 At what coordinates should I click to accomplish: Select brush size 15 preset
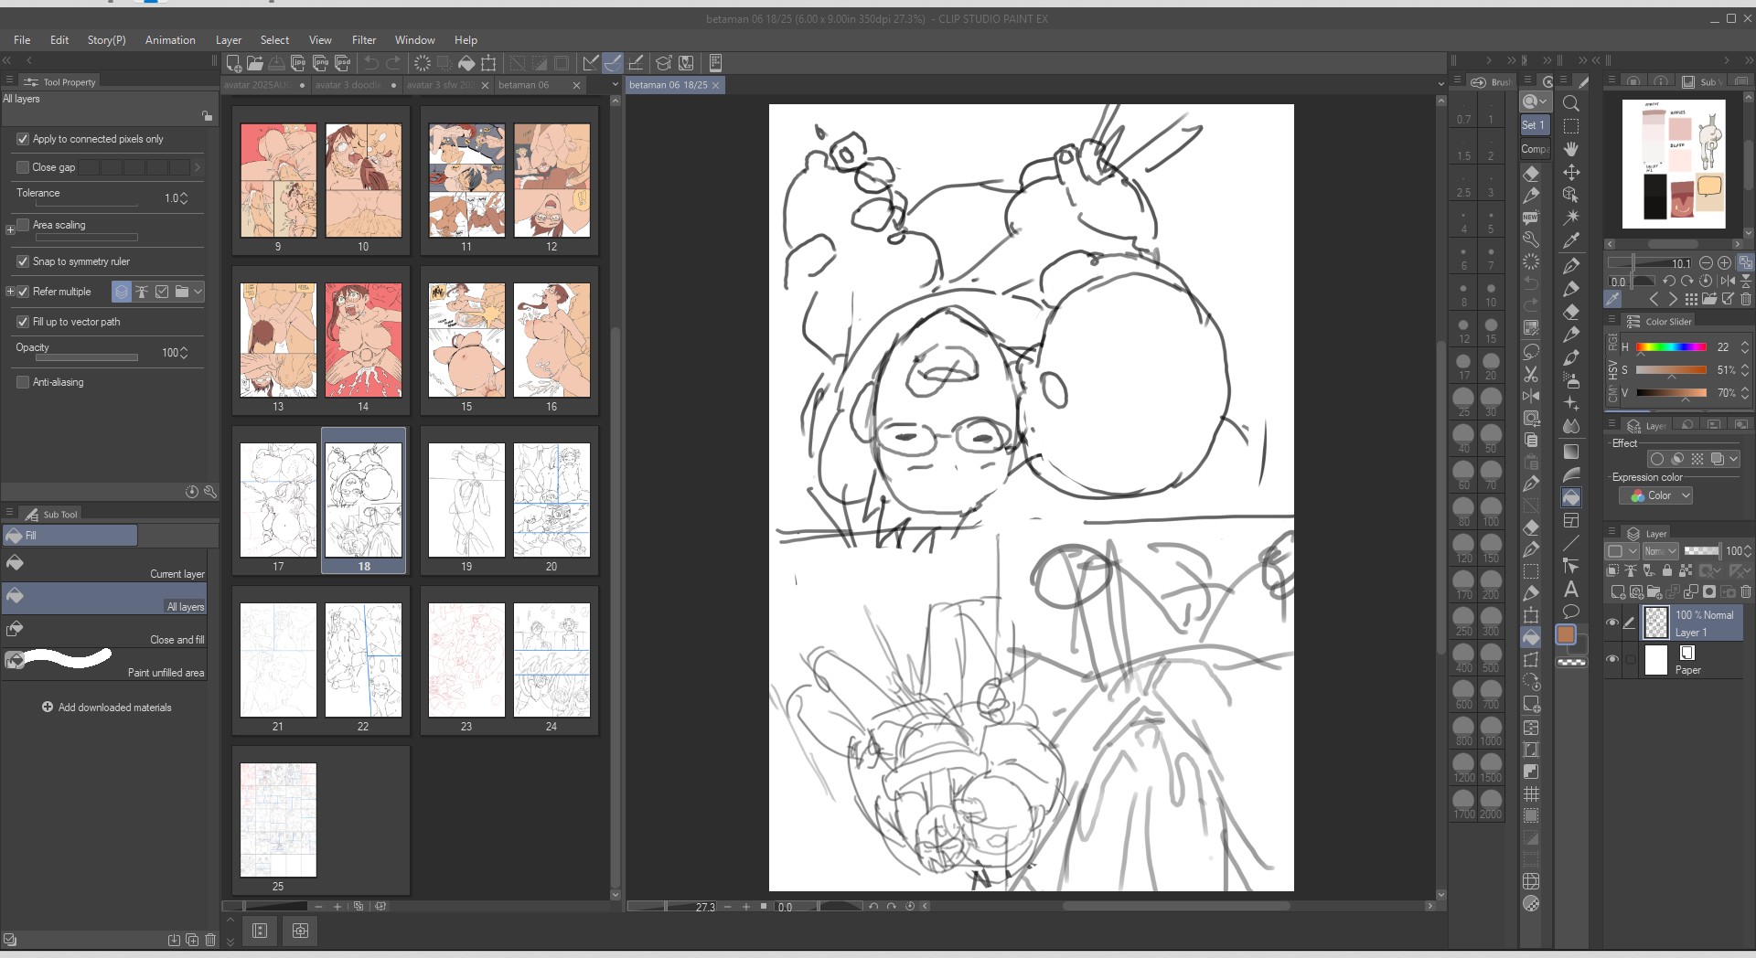pyautogui.click(x=1491, y=330)
